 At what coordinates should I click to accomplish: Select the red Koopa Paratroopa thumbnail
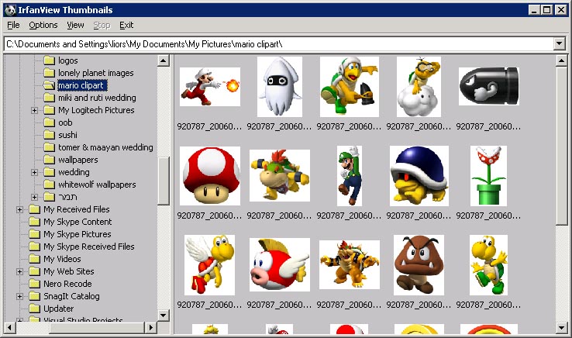(x=210, y=265)
